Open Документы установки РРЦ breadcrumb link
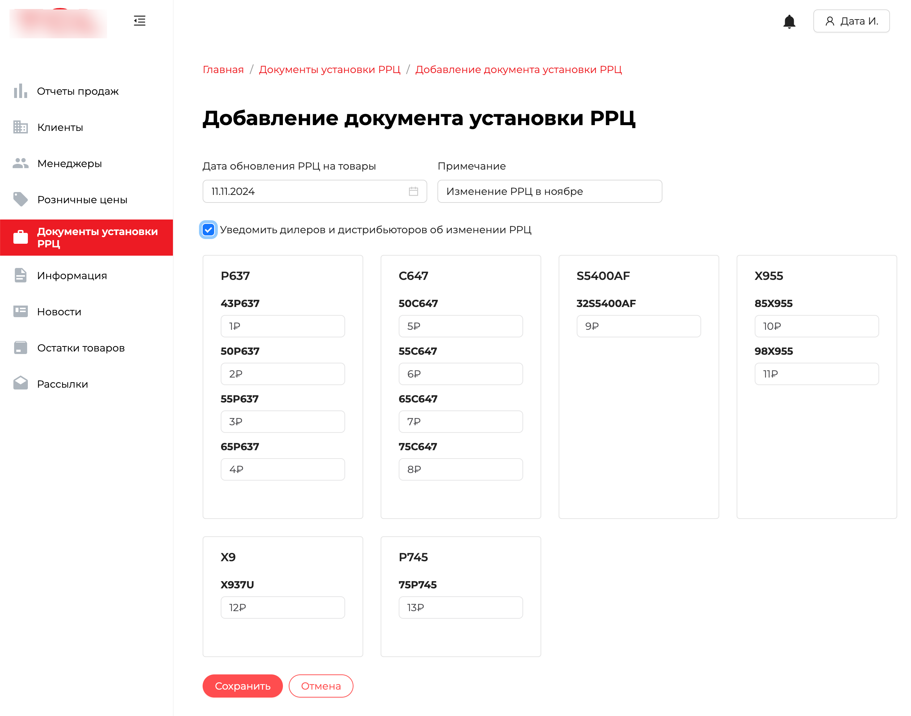 [329, 69]
